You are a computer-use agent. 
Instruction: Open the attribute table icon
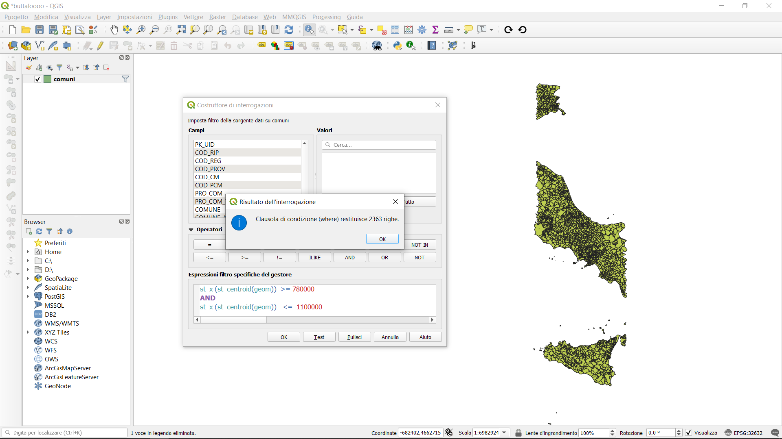395,30
